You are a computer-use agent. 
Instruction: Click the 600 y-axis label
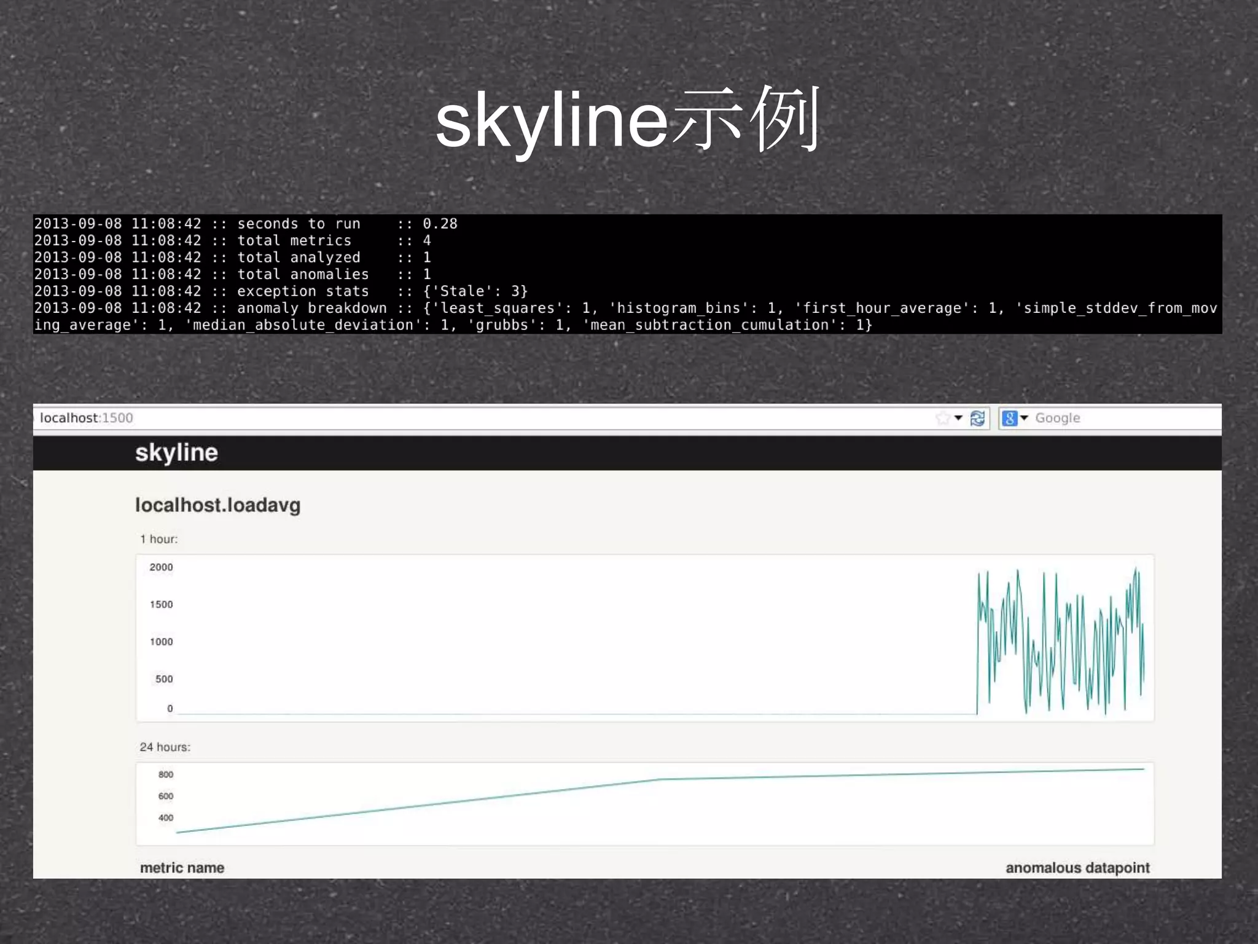tap(166, 796)
